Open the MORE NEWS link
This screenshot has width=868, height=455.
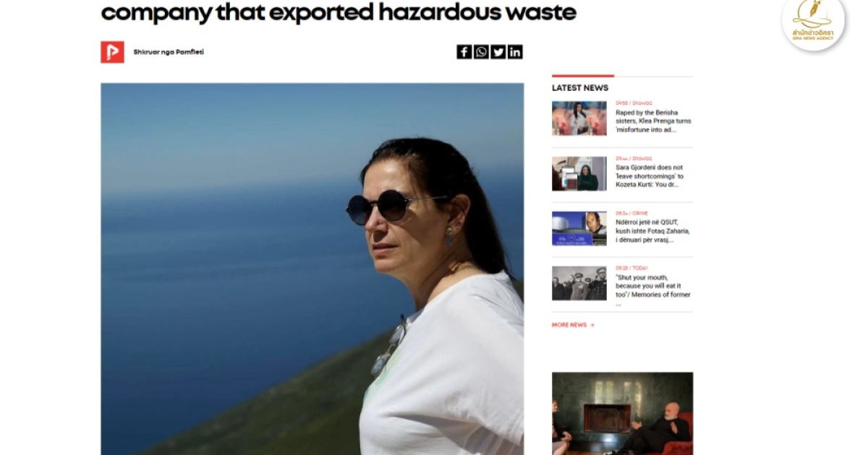pos(569,325)
